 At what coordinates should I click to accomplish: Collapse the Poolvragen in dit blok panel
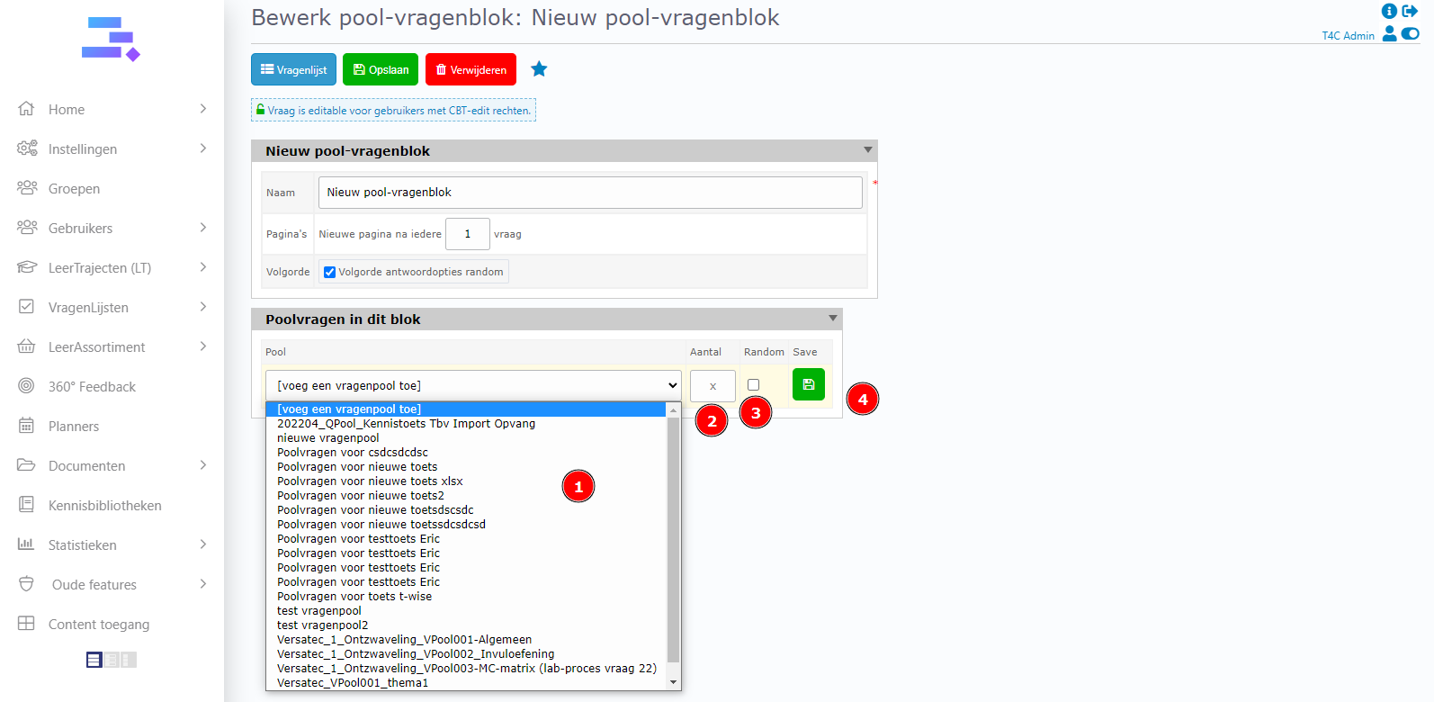point(832,319)
